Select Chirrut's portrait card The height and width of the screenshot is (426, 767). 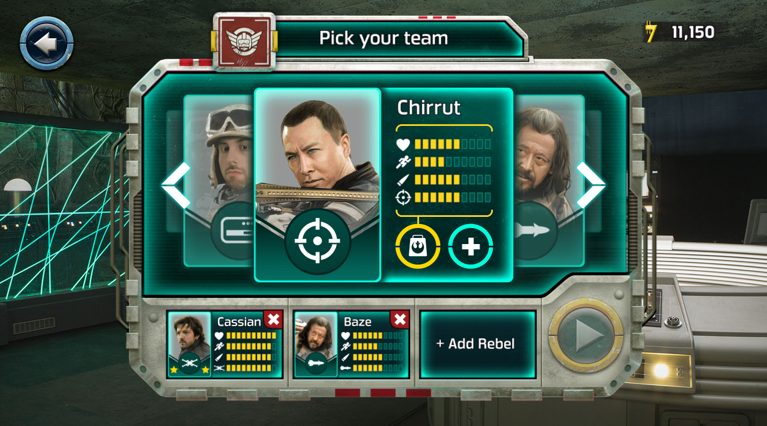pos(317,185)
